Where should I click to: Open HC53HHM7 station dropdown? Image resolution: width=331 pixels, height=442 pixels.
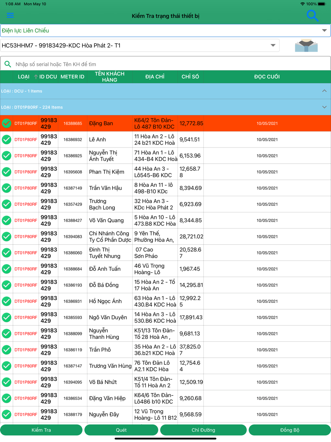pos(140,45)
